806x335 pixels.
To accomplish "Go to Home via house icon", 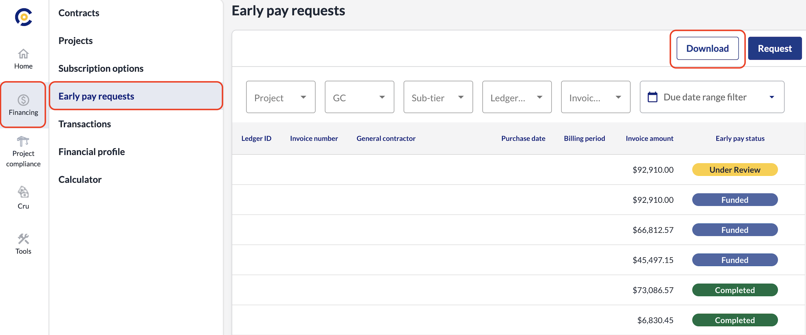I will coord(23,54).
